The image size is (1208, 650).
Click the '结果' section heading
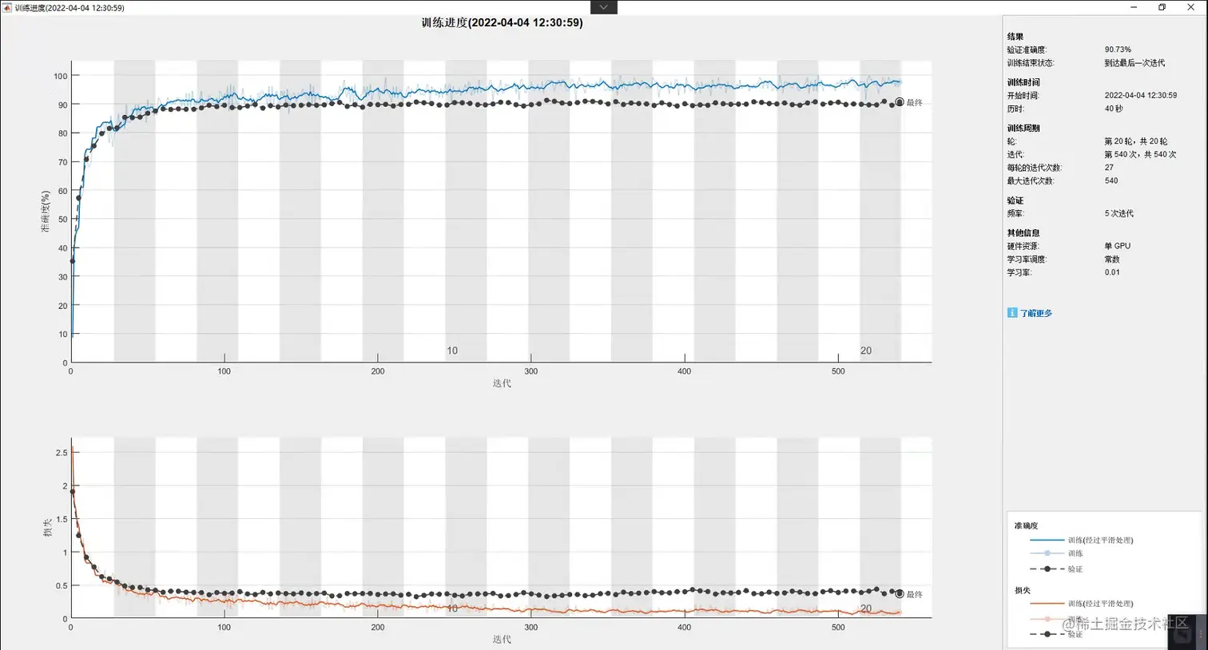coord(1015,37)
